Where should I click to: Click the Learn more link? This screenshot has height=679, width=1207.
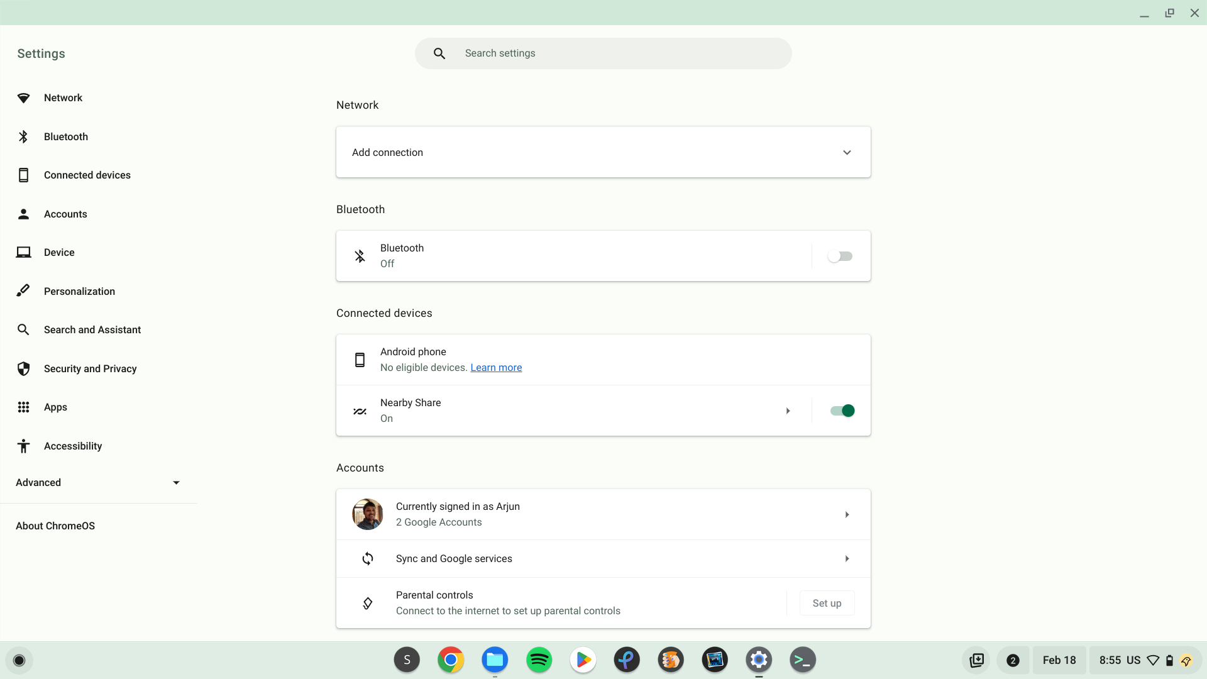click(x=496, y=367)
